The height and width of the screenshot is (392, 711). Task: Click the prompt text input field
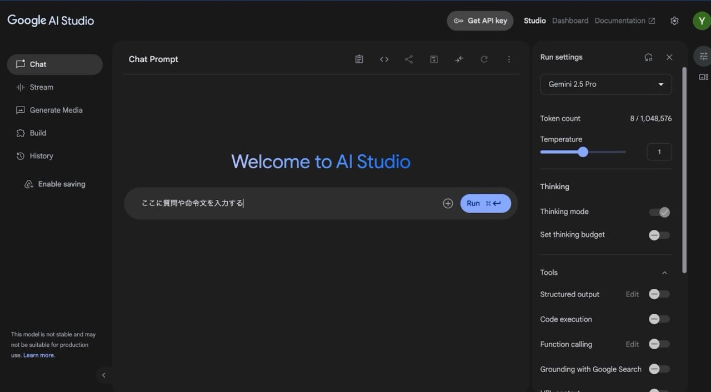(x=289, y=203)
